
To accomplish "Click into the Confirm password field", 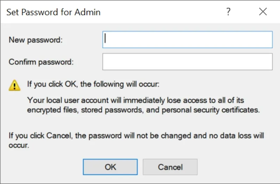I will tap(187, 62).
